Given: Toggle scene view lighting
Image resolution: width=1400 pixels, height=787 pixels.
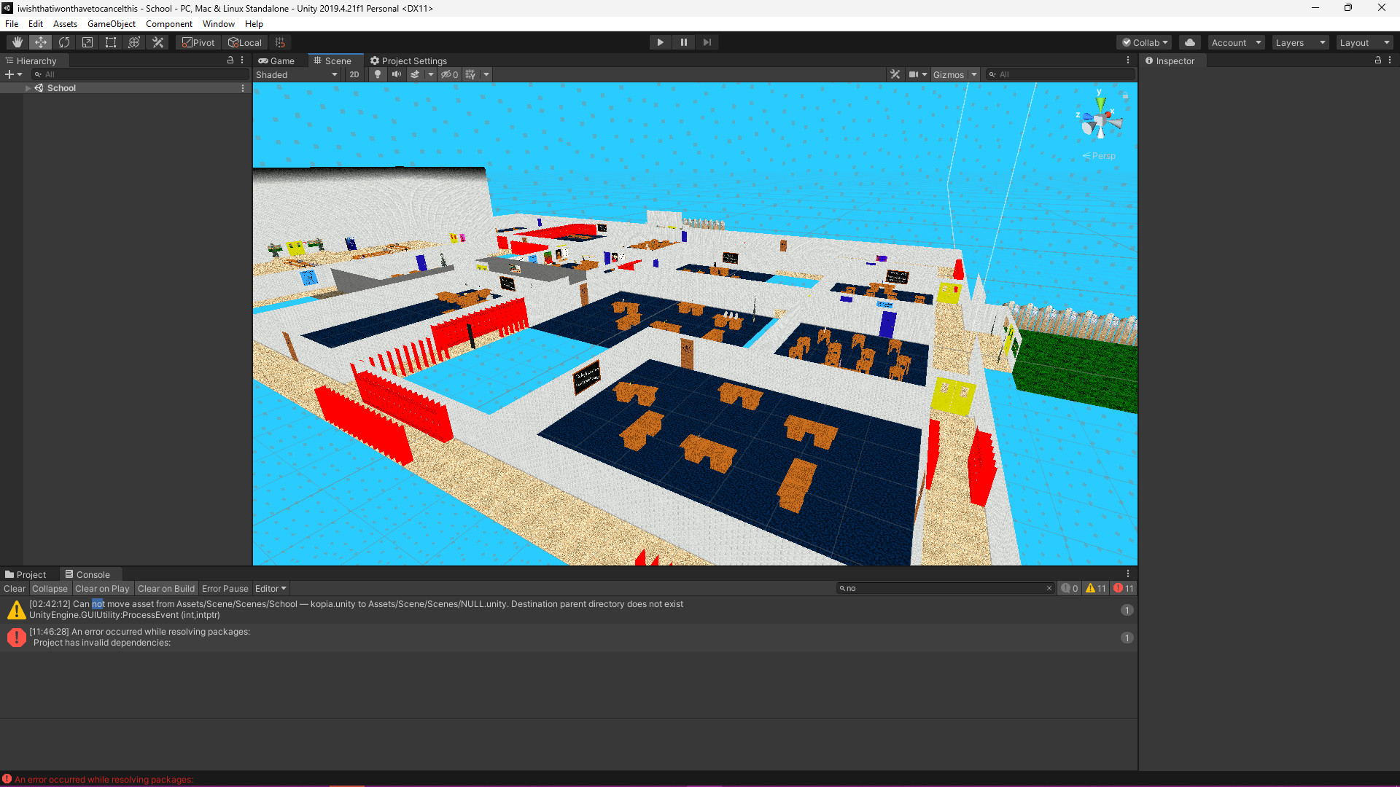Looking at the screenshot, I should coord(378,74).
